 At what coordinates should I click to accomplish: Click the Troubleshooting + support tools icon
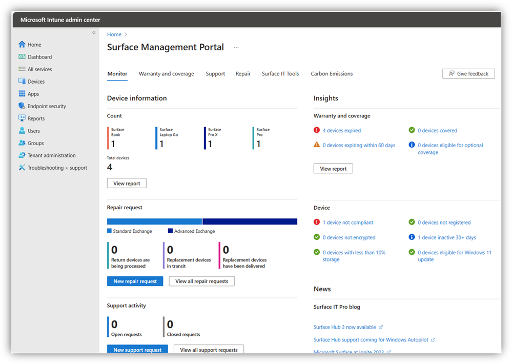click(22, 168)
